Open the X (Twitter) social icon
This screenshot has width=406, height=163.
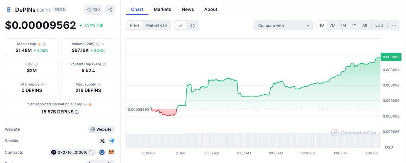[102, 141]
